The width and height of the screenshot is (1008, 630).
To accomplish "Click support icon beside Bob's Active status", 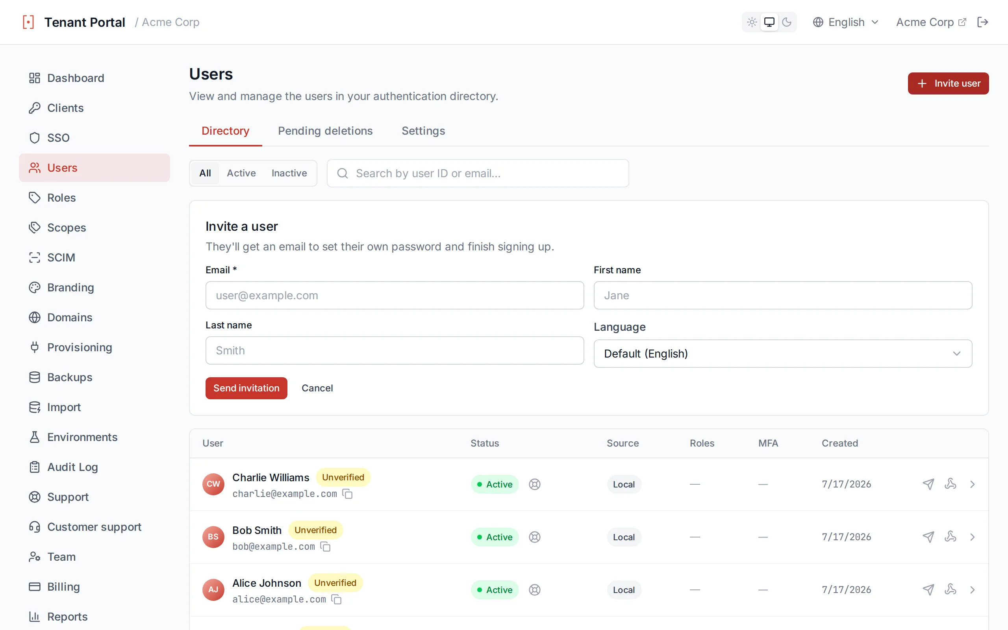I will click(x=534, y=537).
